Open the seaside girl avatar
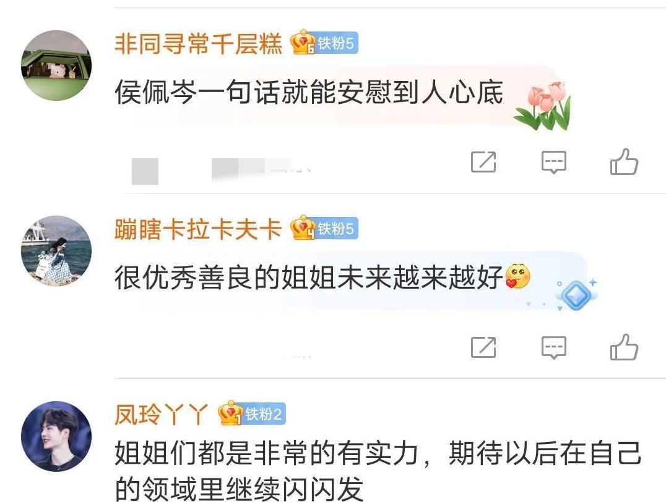The height and width of the screenshot is (502, 666). pos(56,251)
